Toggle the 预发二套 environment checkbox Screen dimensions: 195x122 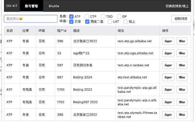[87, 22]
